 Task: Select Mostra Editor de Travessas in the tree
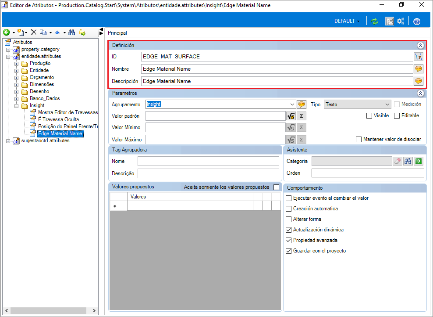click(x=68, y=112)
